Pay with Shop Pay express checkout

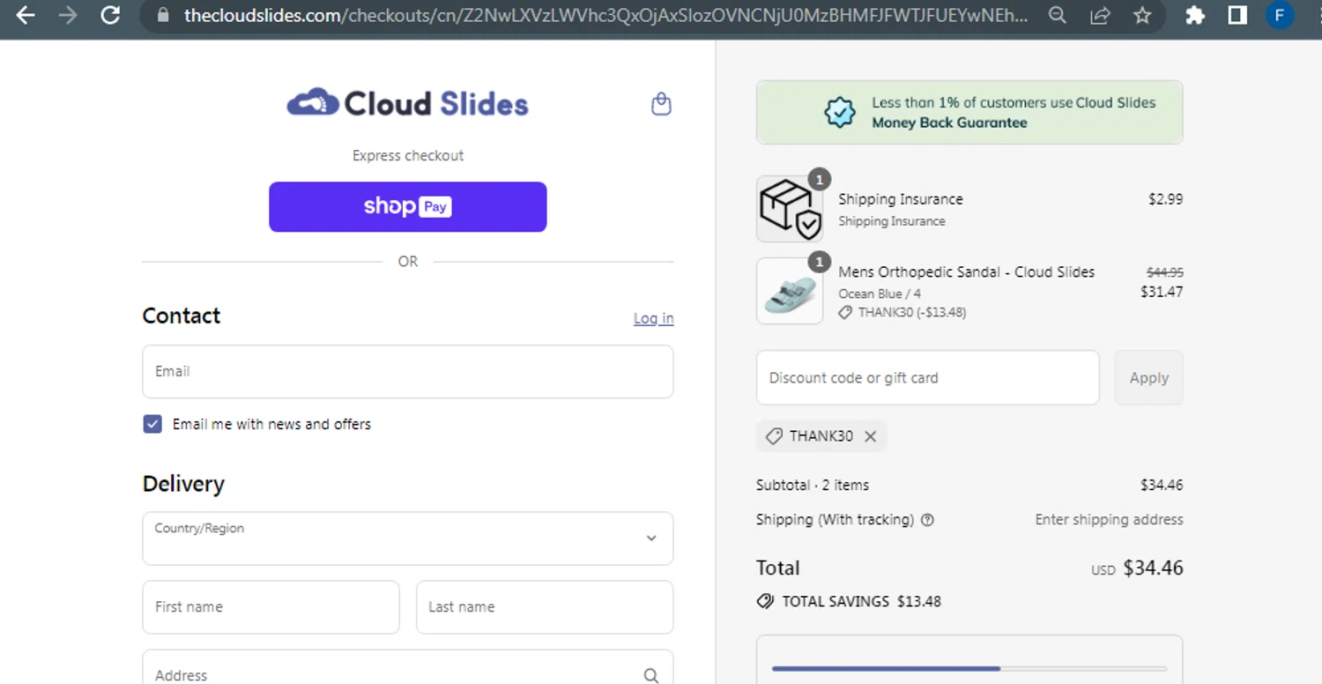[x=408, y=207]
